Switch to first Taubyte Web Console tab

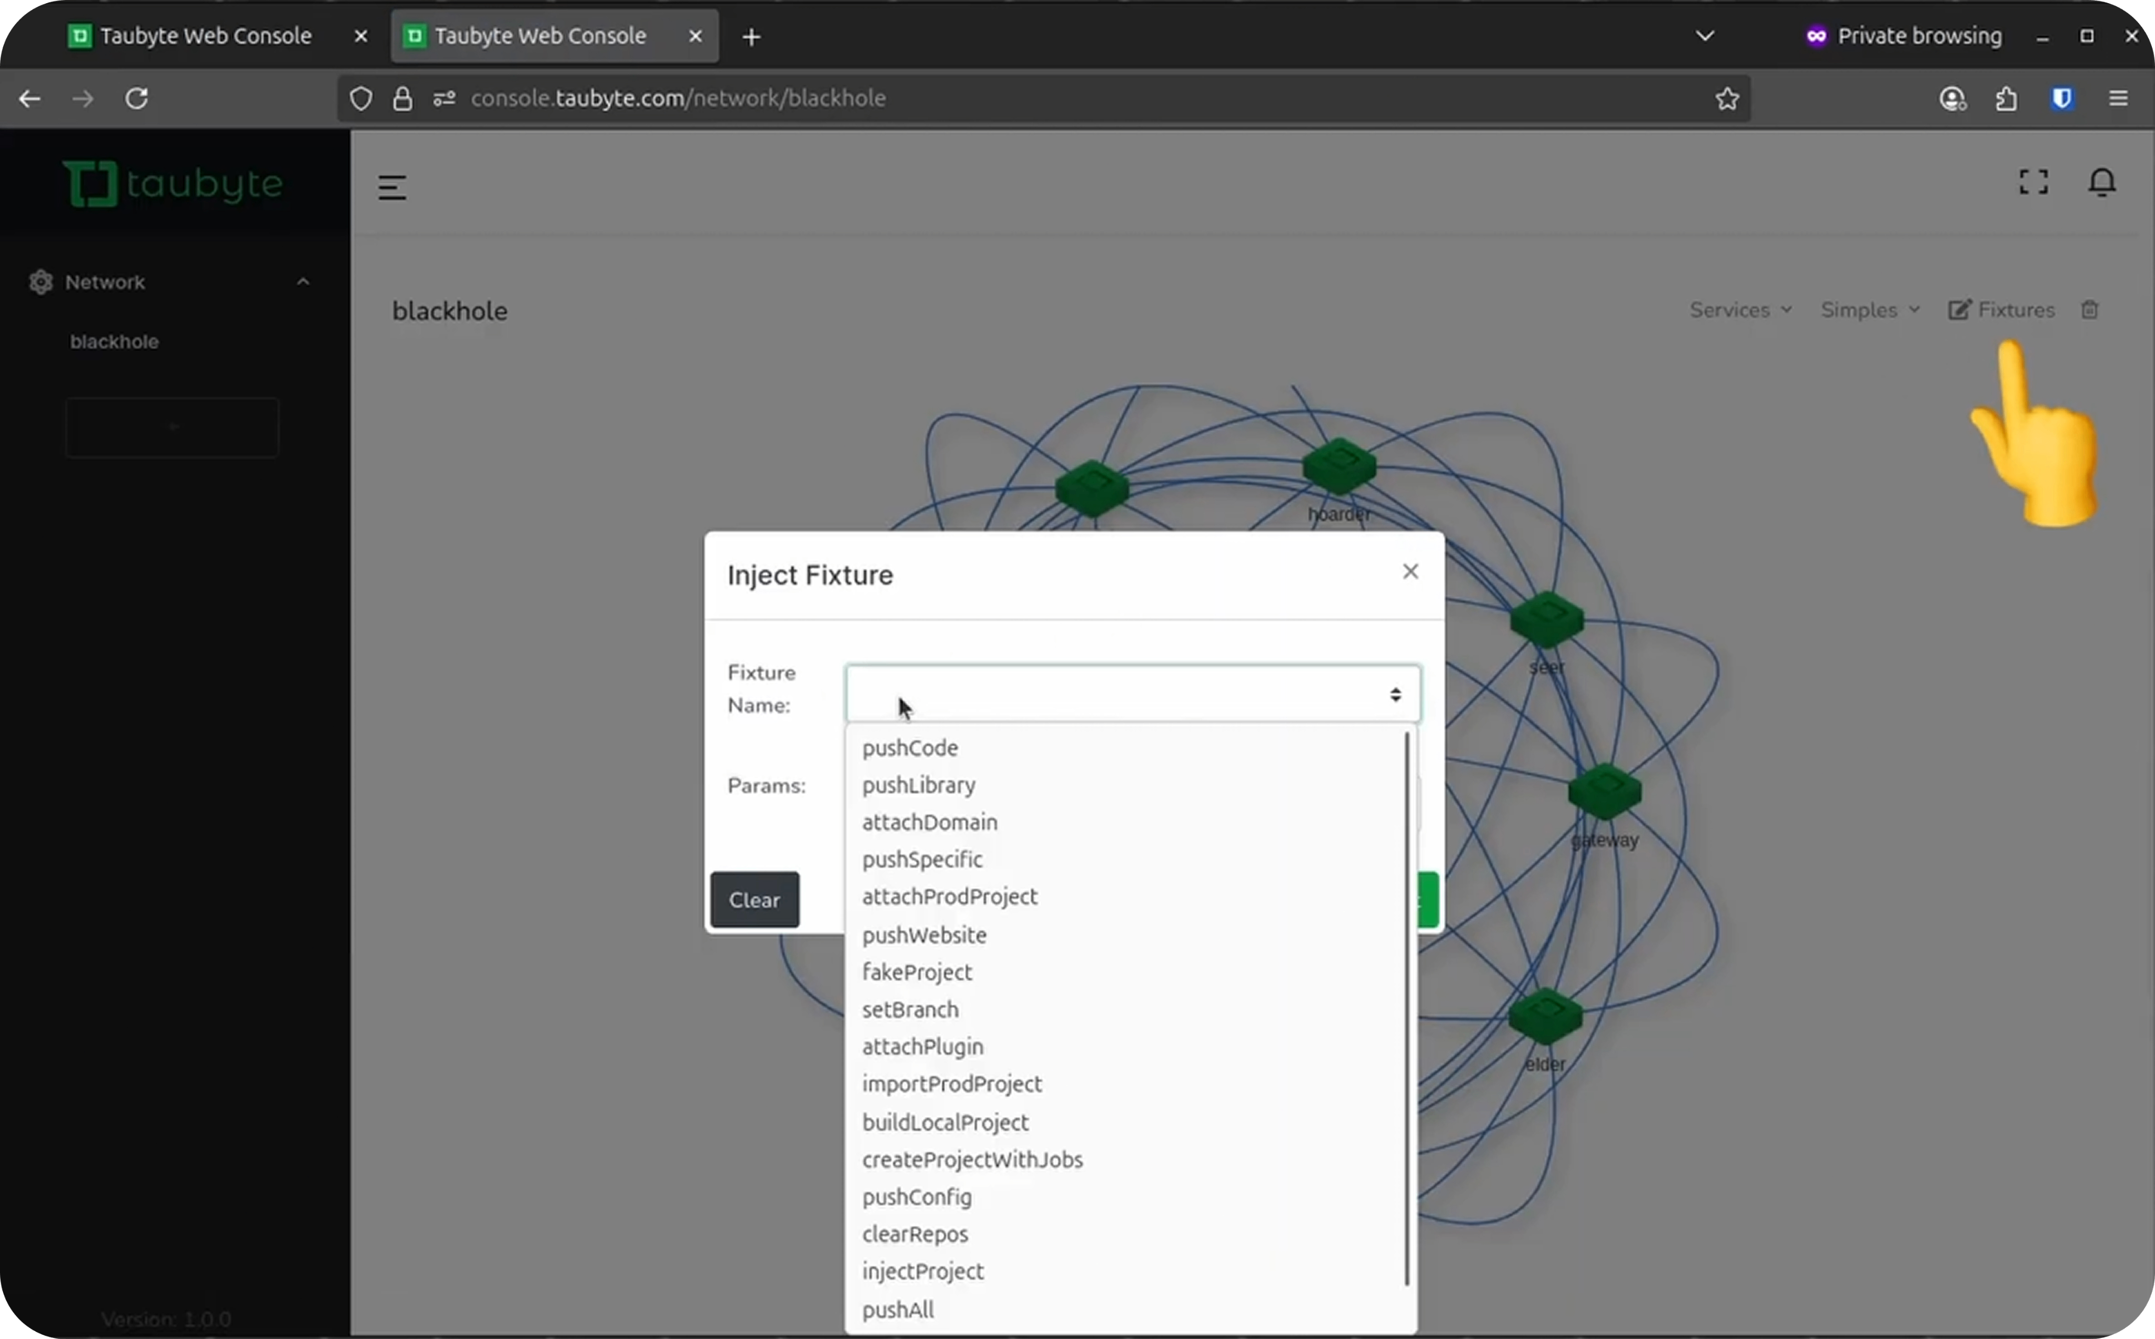pos(206,36)
